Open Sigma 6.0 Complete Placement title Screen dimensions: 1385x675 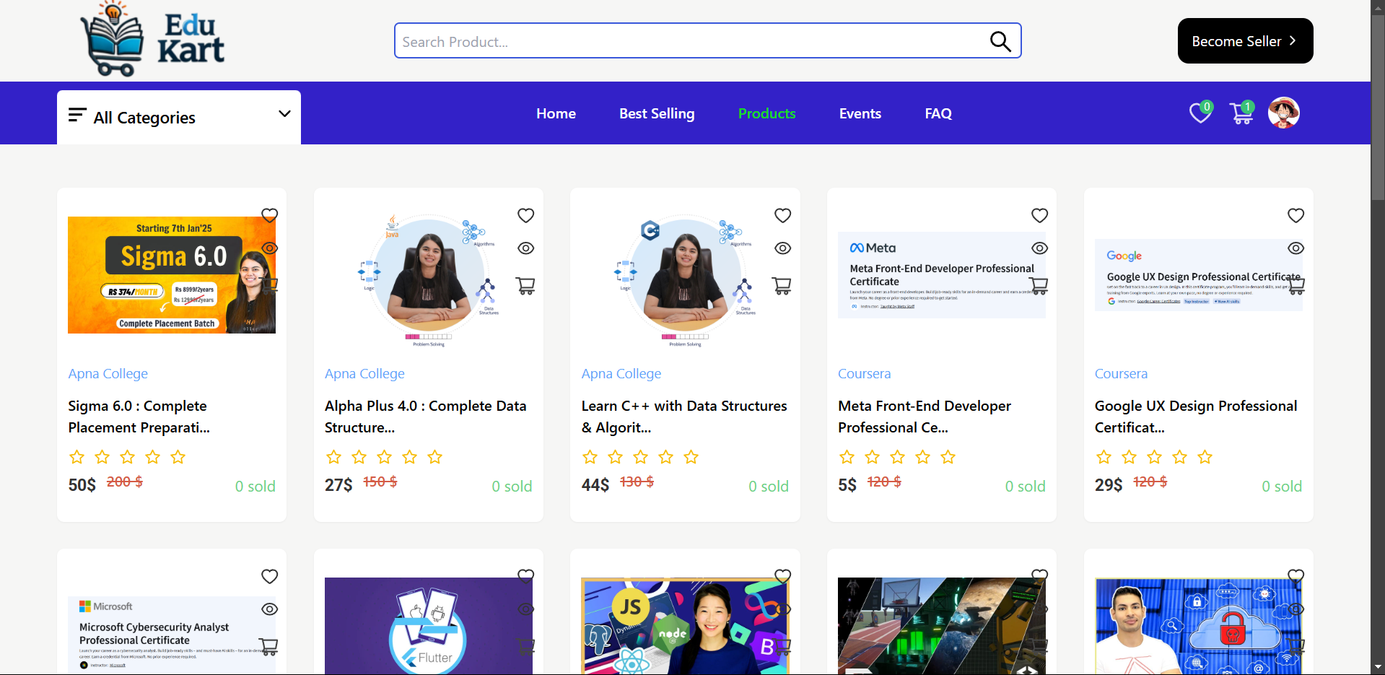(139, 417)
